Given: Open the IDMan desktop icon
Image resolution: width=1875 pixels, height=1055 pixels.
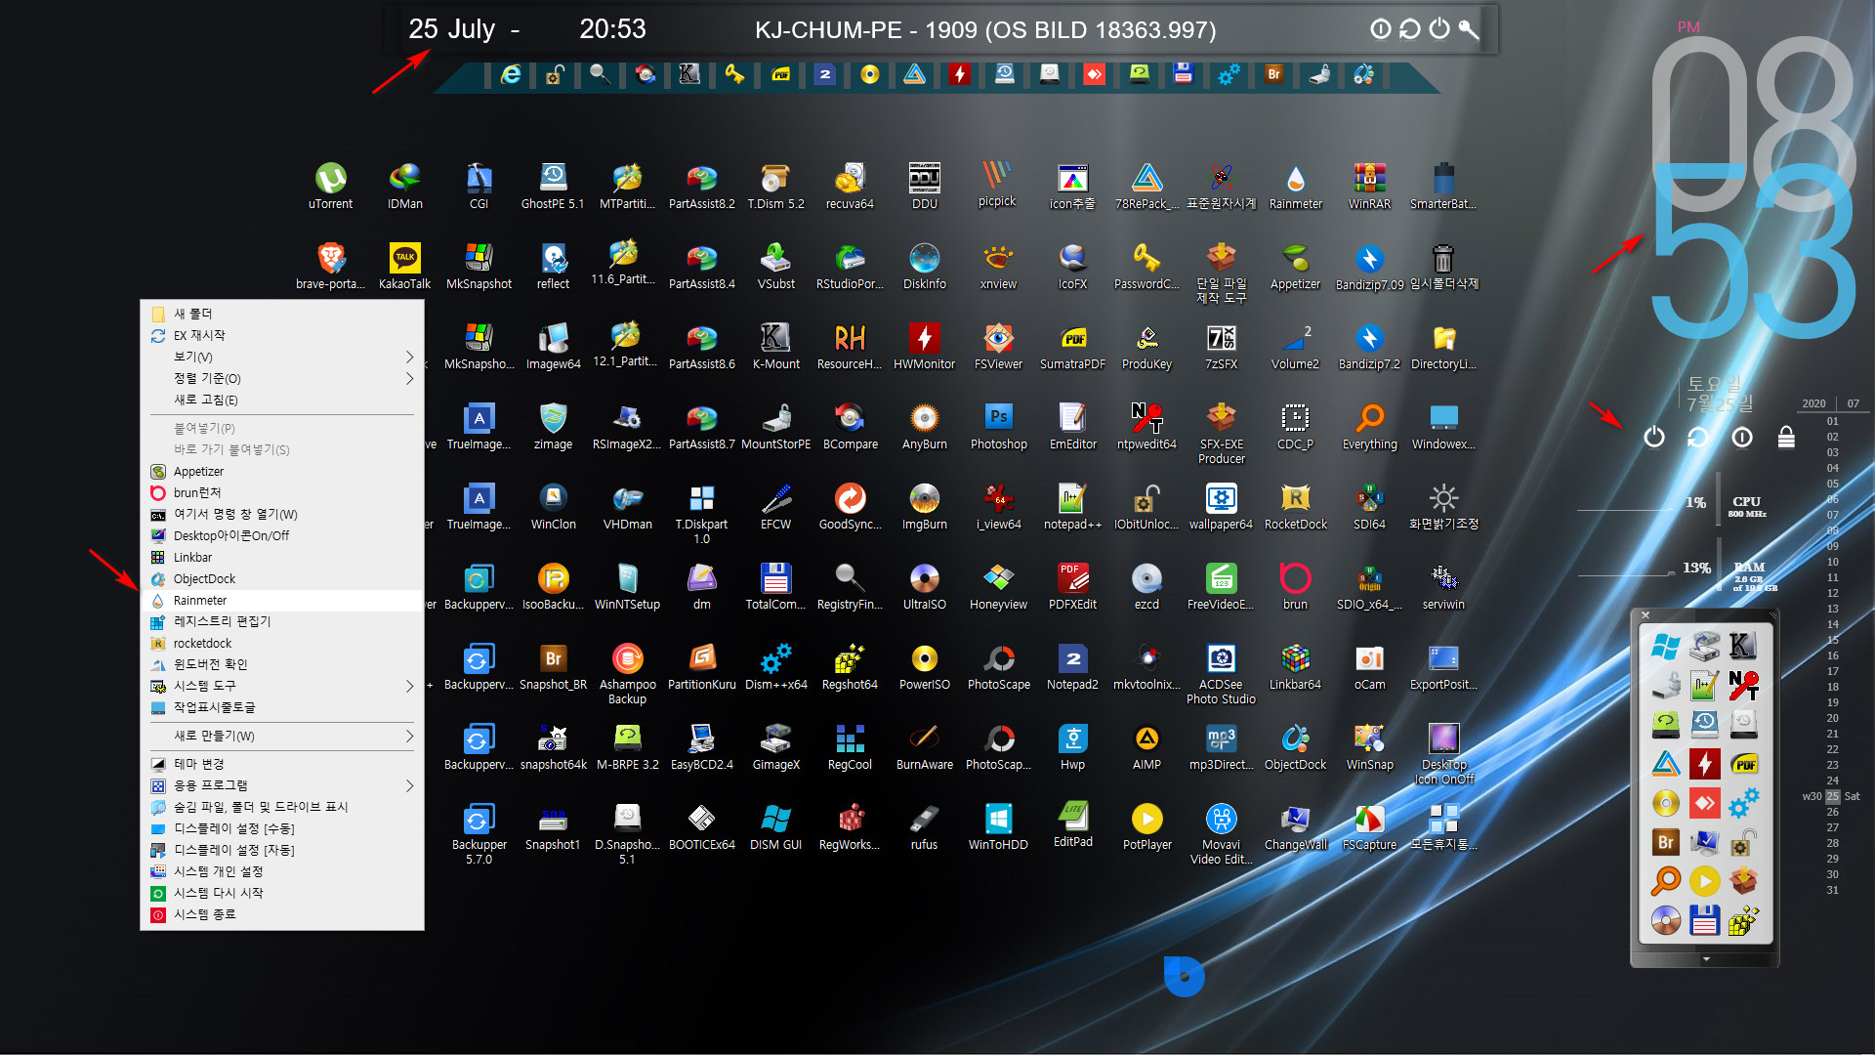Looking at the screenshot, I should pyautogui.click(x=404, y=186).
